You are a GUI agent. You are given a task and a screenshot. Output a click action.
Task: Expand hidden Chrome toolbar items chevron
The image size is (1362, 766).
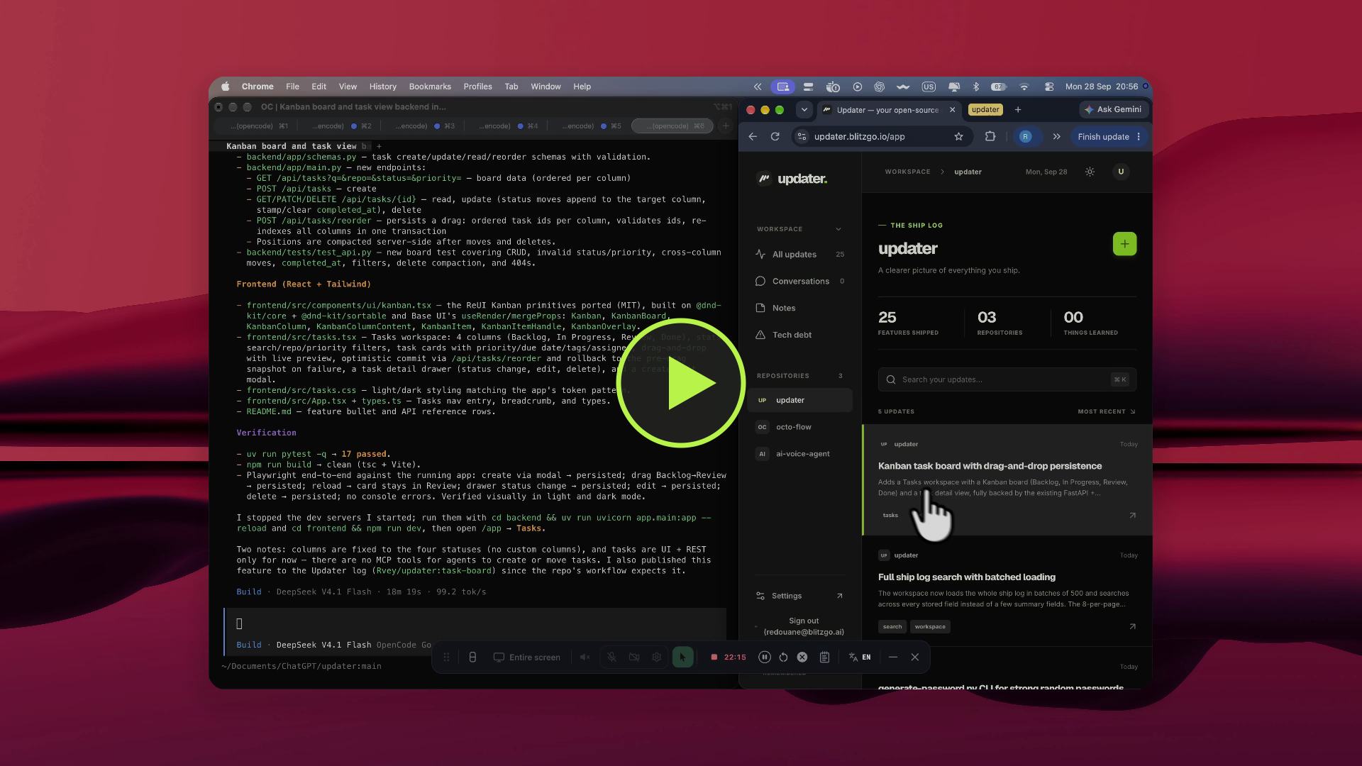[x=1056, y=137]
